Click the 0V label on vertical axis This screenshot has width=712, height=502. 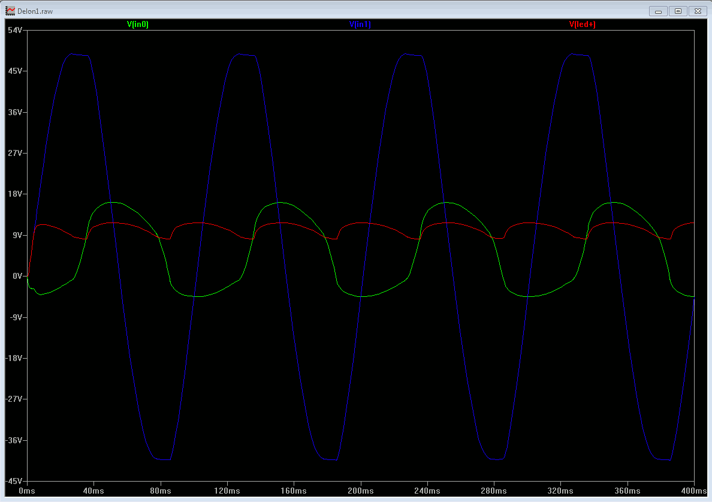point(16,276)
